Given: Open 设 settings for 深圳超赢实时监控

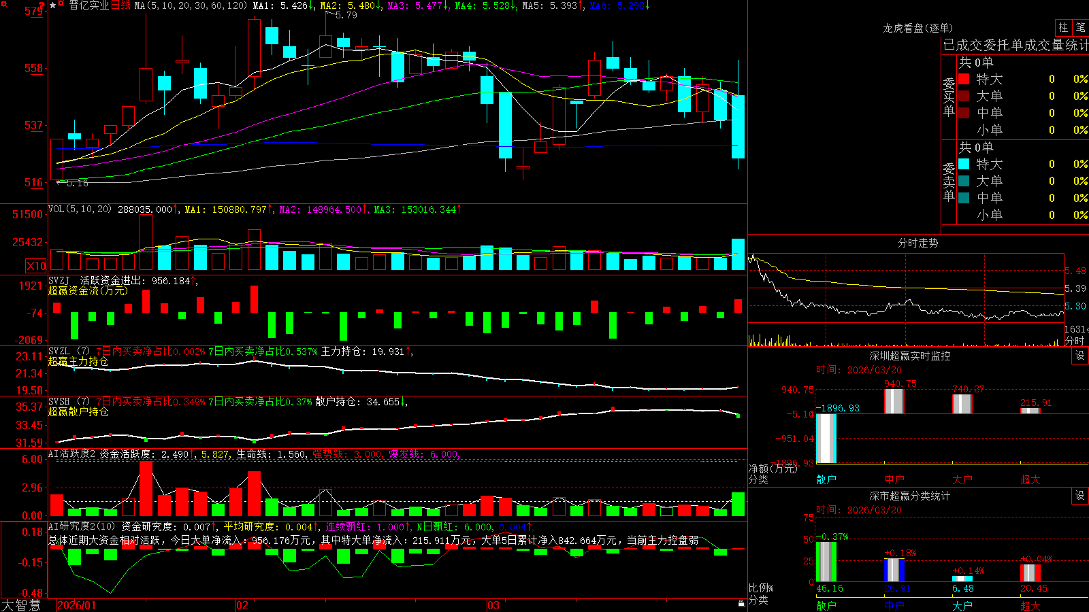Looking at the screenshot, I should pos(1080,356).
